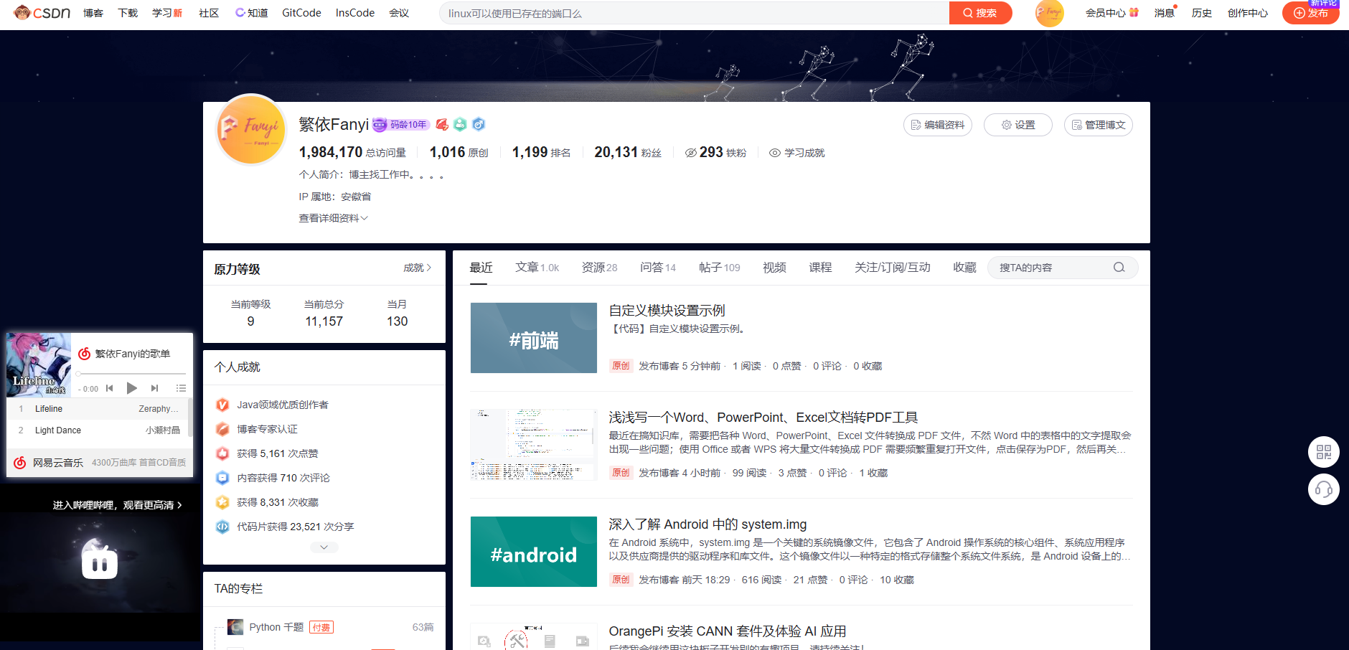Toggle play in the Lifeline music player
This screenshot has height=650, width=1349.
[131, 387]
